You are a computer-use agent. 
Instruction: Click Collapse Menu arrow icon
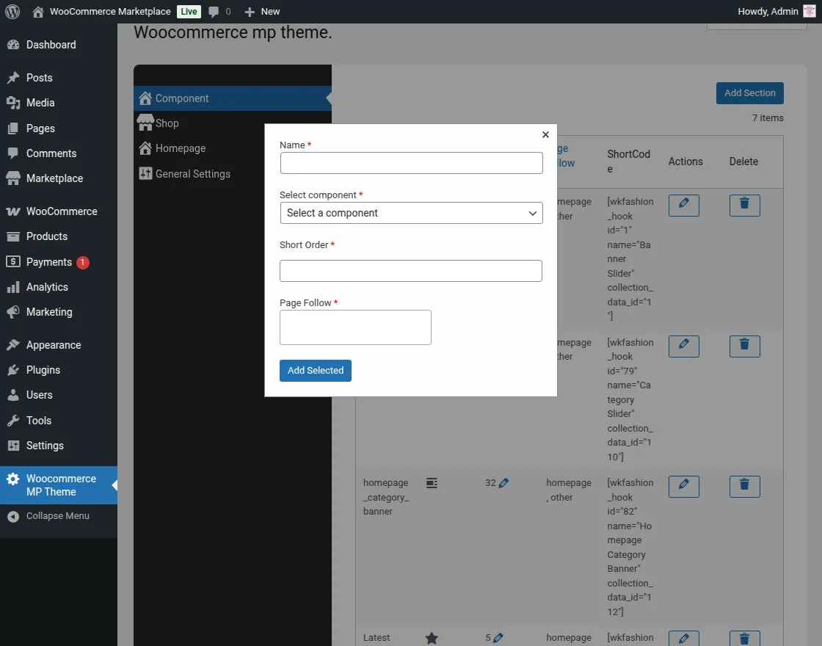[x=13, y=517]
